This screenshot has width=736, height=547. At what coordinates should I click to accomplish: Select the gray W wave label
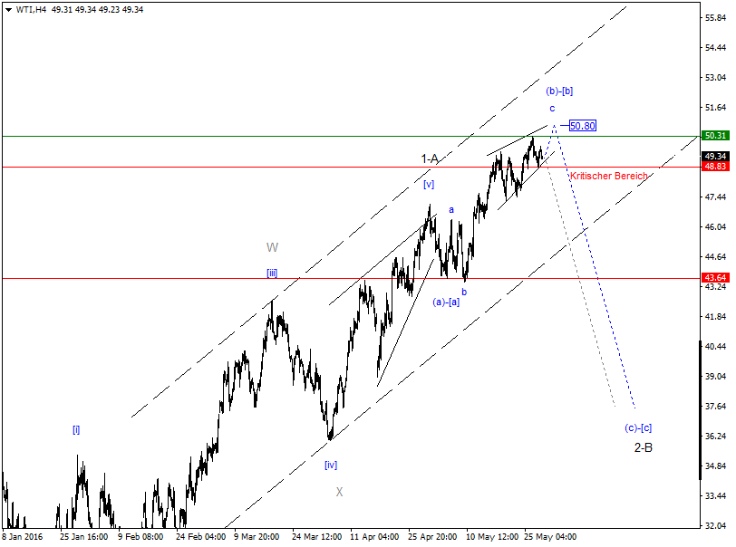[271, 246]
